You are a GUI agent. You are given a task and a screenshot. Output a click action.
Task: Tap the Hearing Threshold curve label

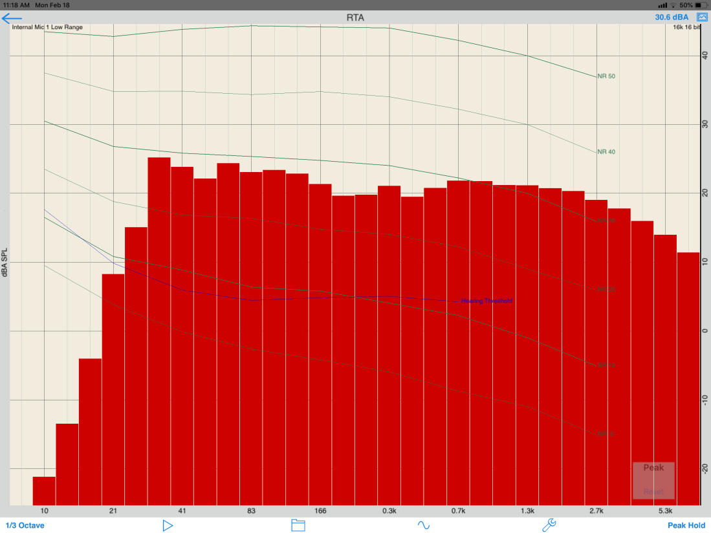(487, 301)
